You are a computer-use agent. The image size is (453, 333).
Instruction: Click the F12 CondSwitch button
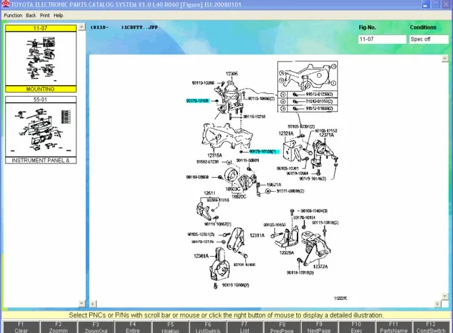[431, 327]
